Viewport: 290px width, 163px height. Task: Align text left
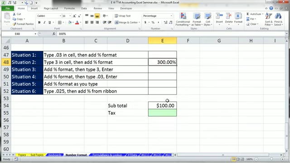click(87, 22)
